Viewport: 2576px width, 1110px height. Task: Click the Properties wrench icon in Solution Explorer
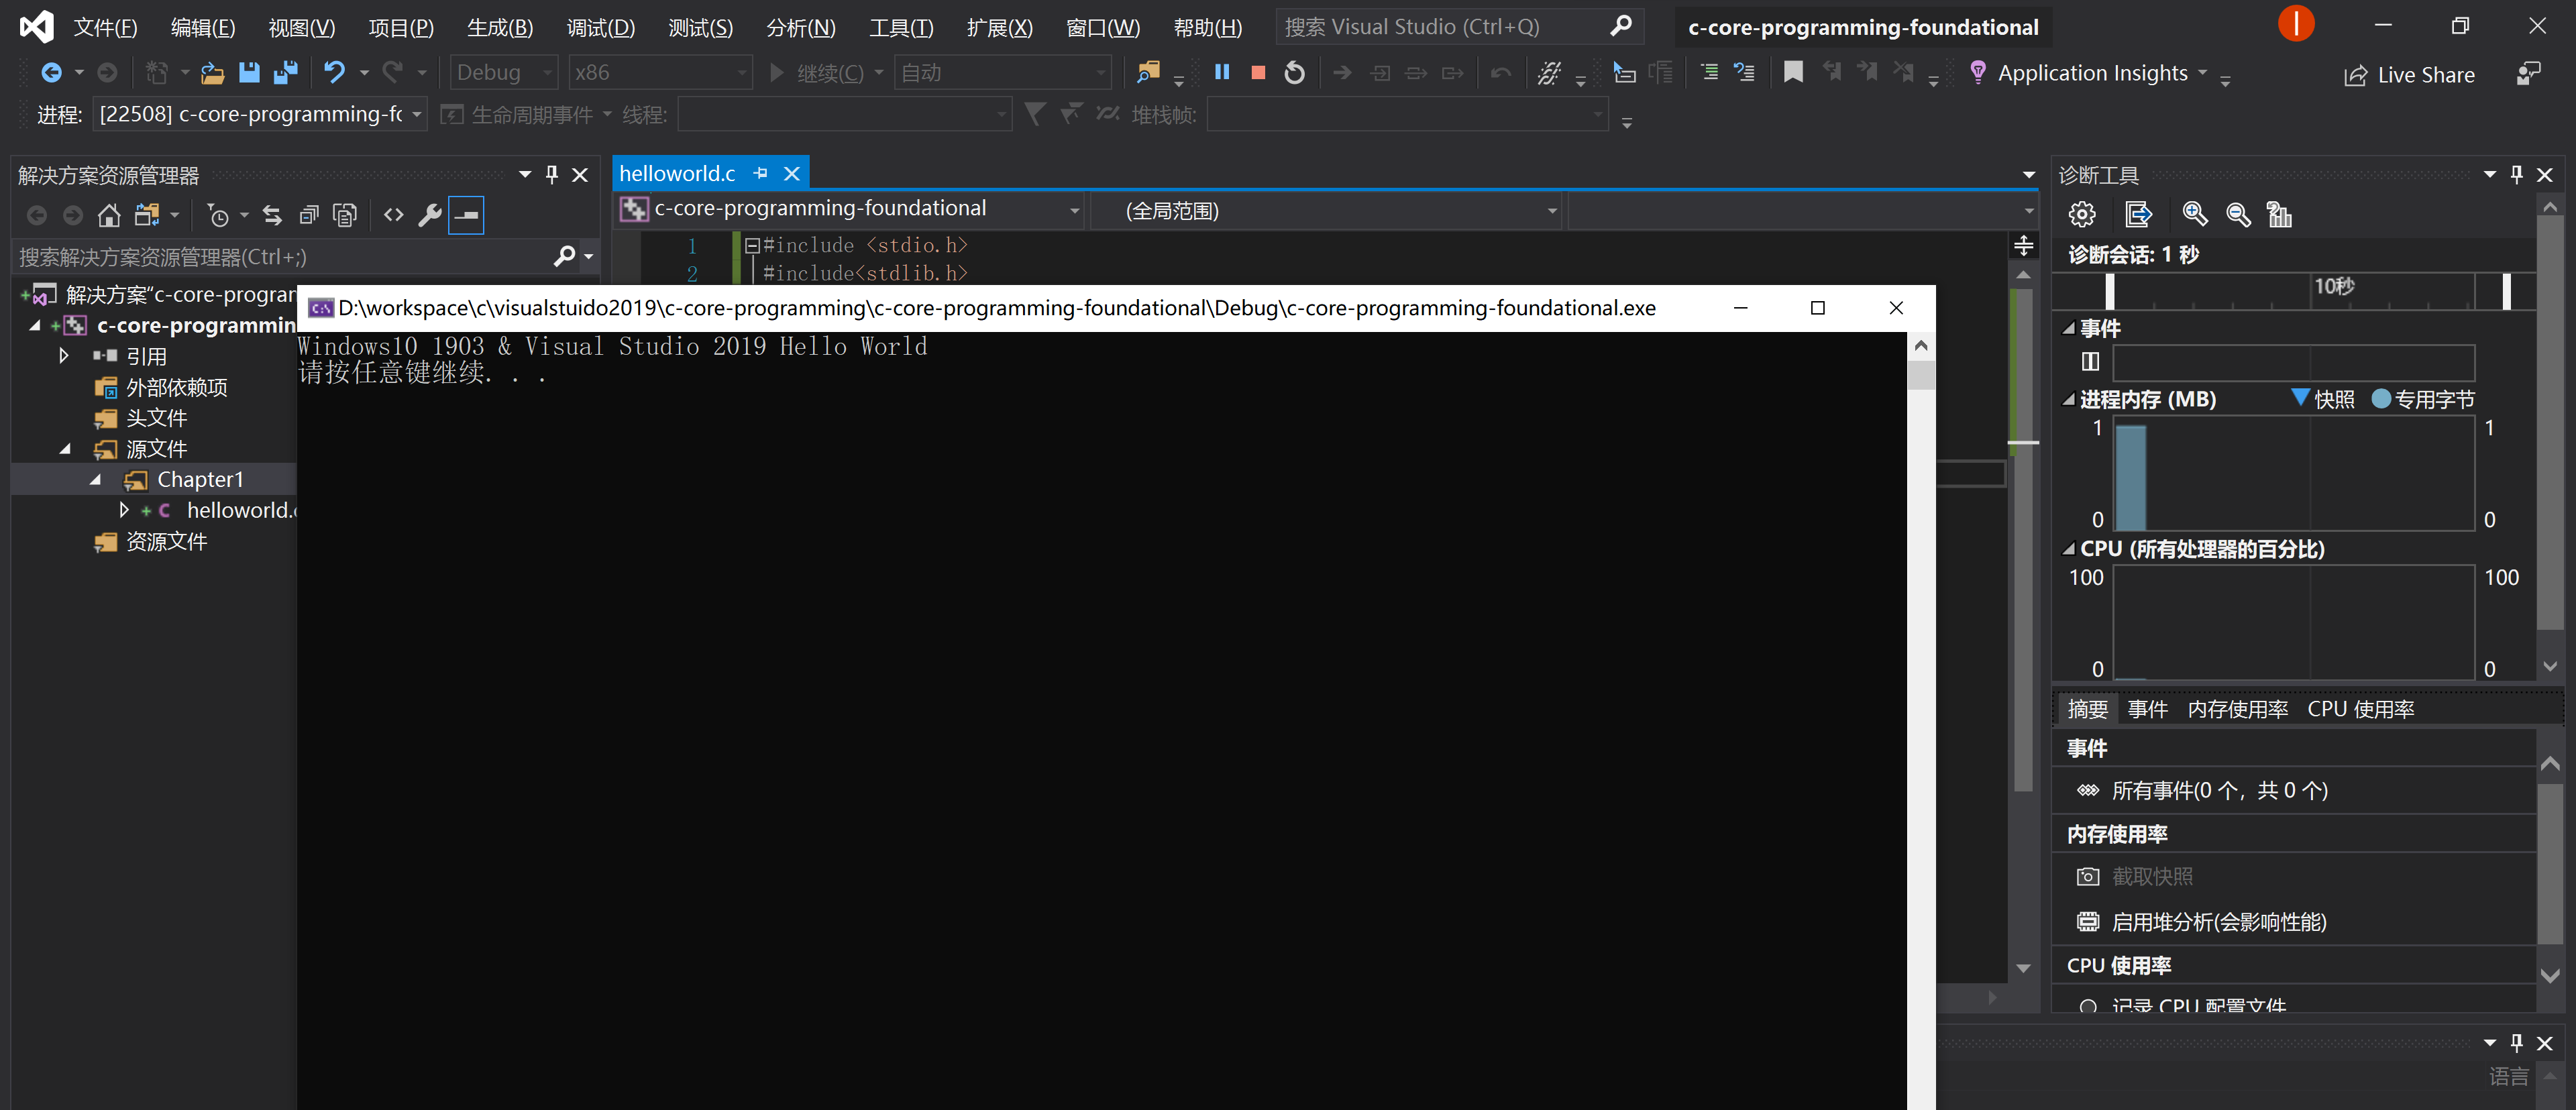tap(430, 215)
